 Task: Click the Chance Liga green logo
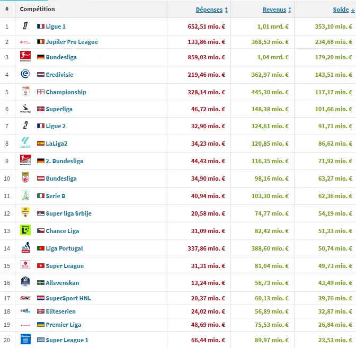click(25, 230)
